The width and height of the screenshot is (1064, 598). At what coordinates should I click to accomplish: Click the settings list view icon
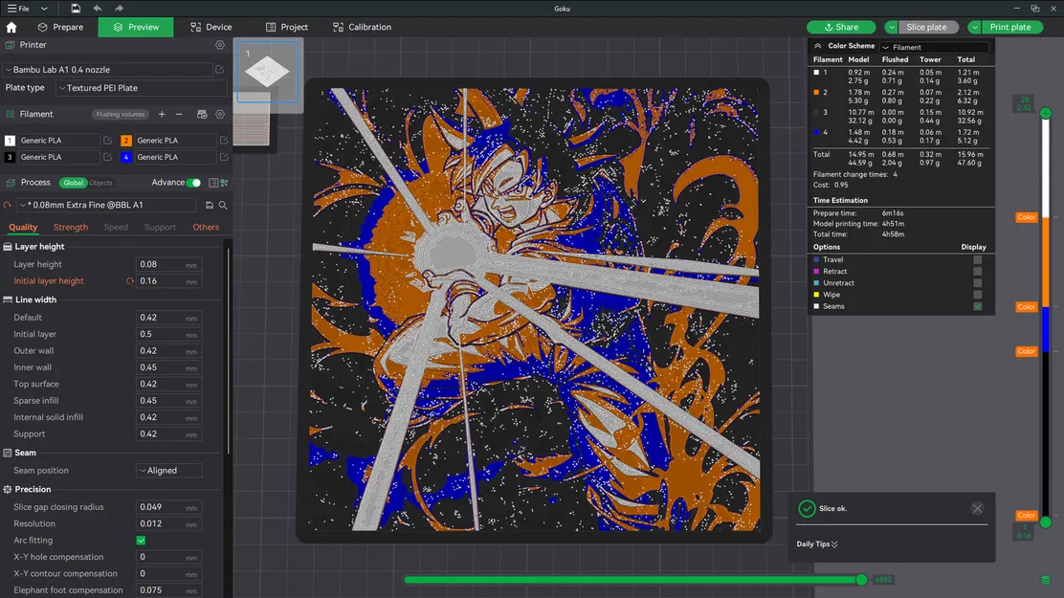(x=213, y=183)
